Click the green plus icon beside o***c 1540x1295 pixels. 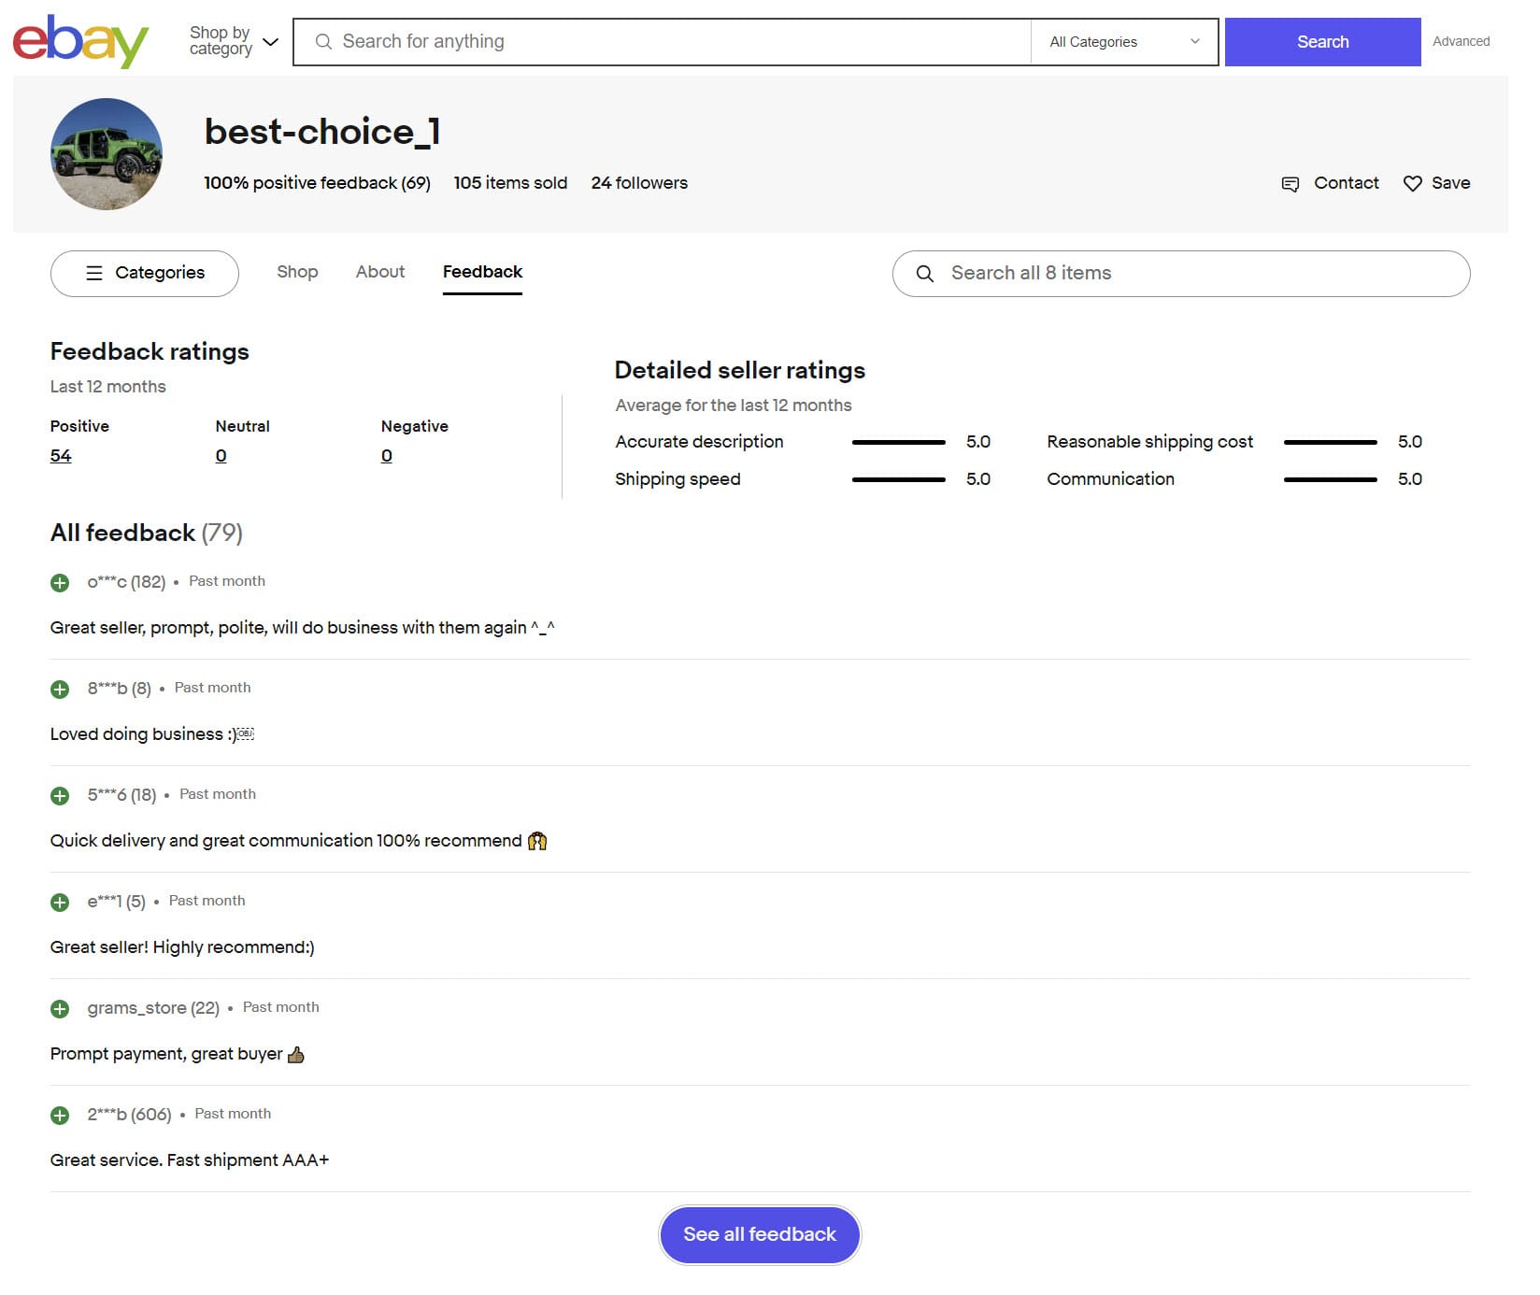60,583
